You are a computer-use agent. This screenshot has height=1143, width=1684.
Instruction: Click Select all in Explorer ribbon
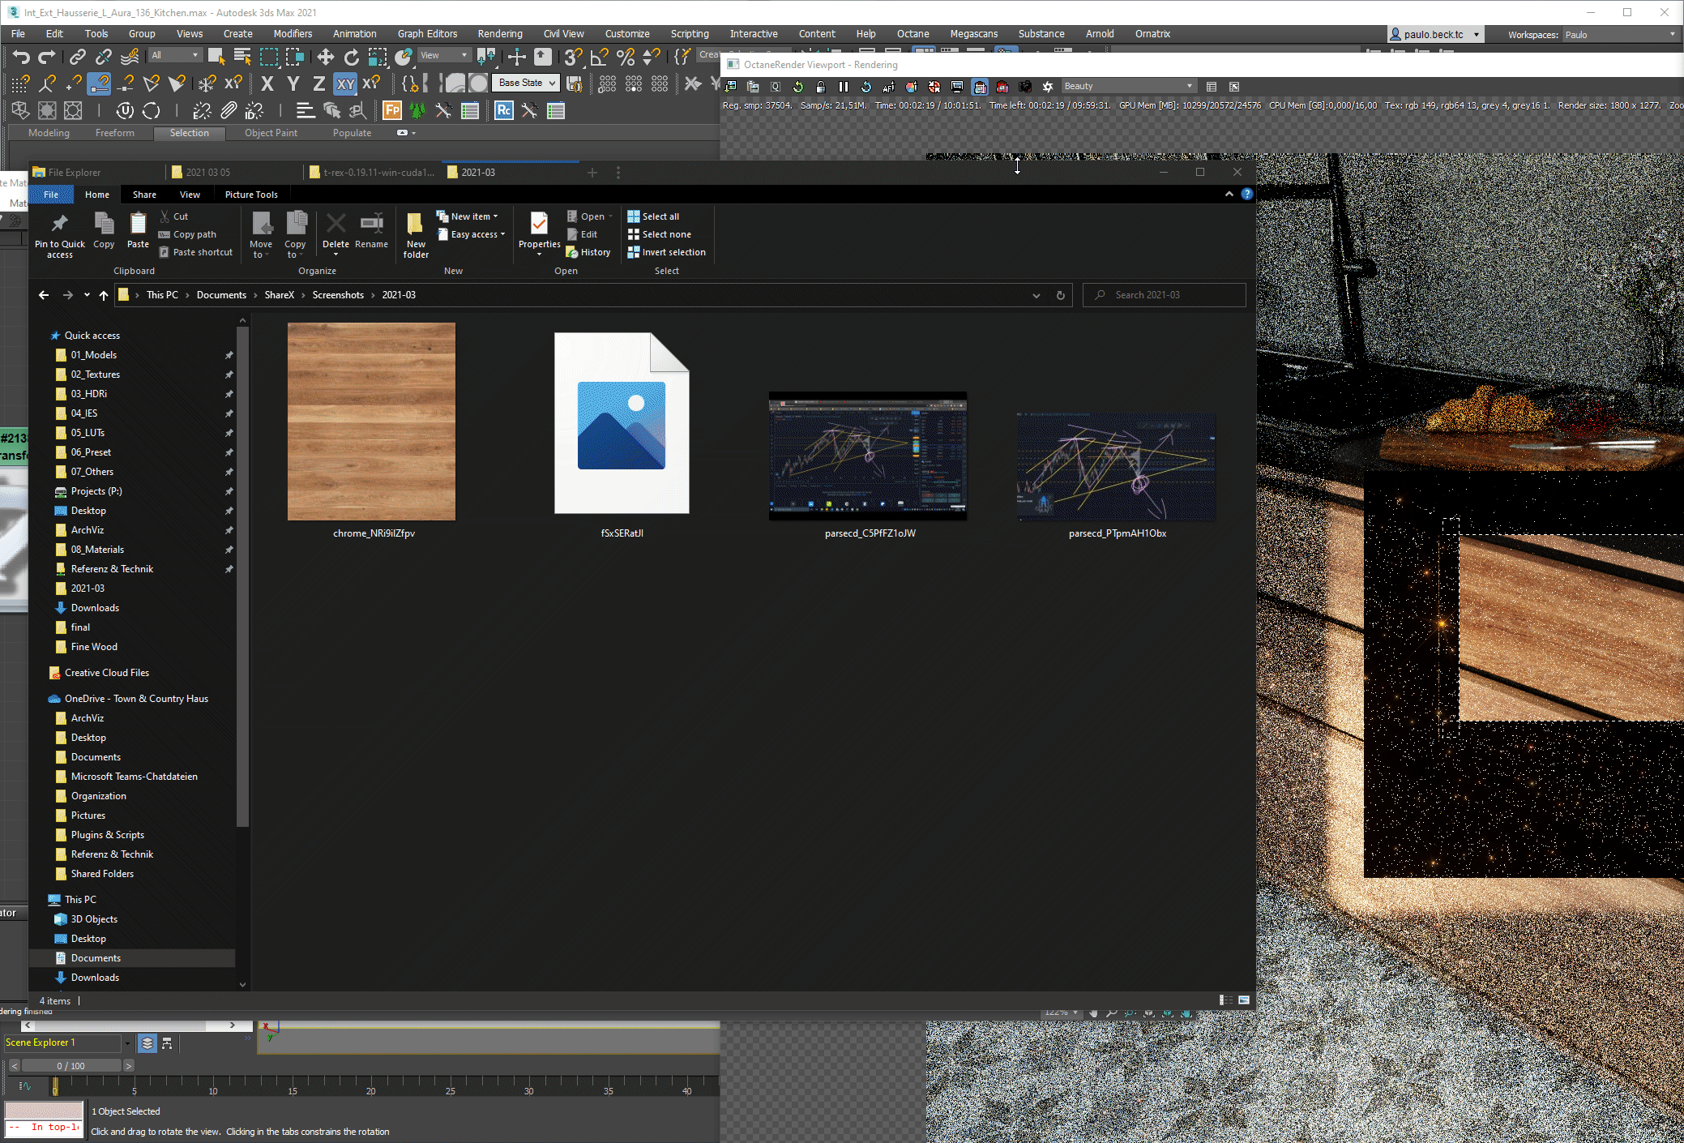tap(660, 216)
